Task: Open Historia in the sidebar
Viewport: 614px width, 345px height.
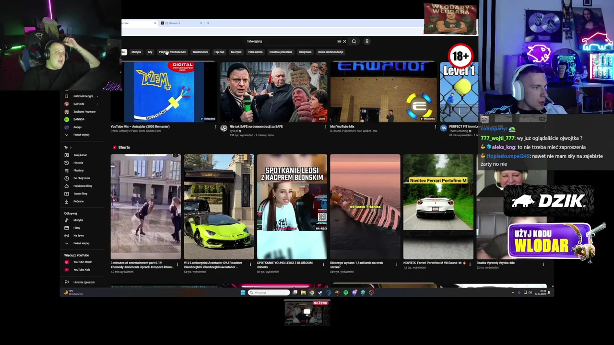Action: (x=78, y=163)
